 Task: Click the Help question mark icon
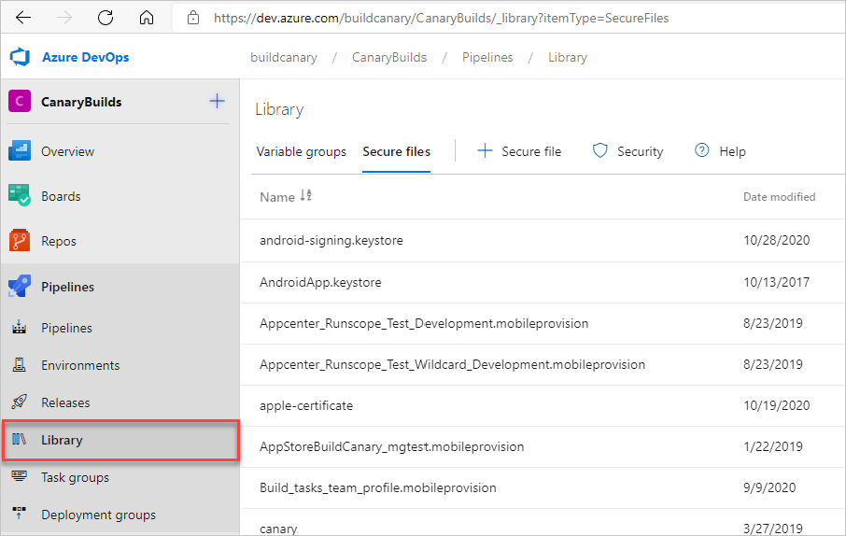(701, 150)
